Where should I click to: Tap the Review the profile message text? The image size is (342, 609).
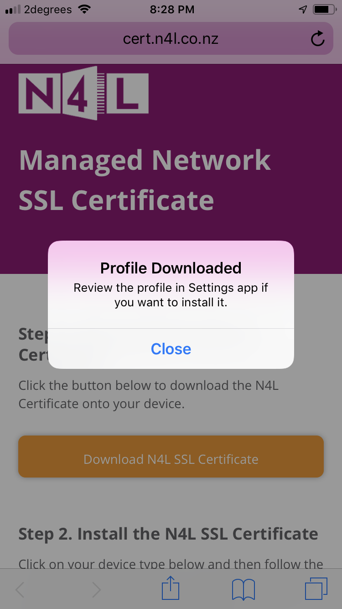171,295
